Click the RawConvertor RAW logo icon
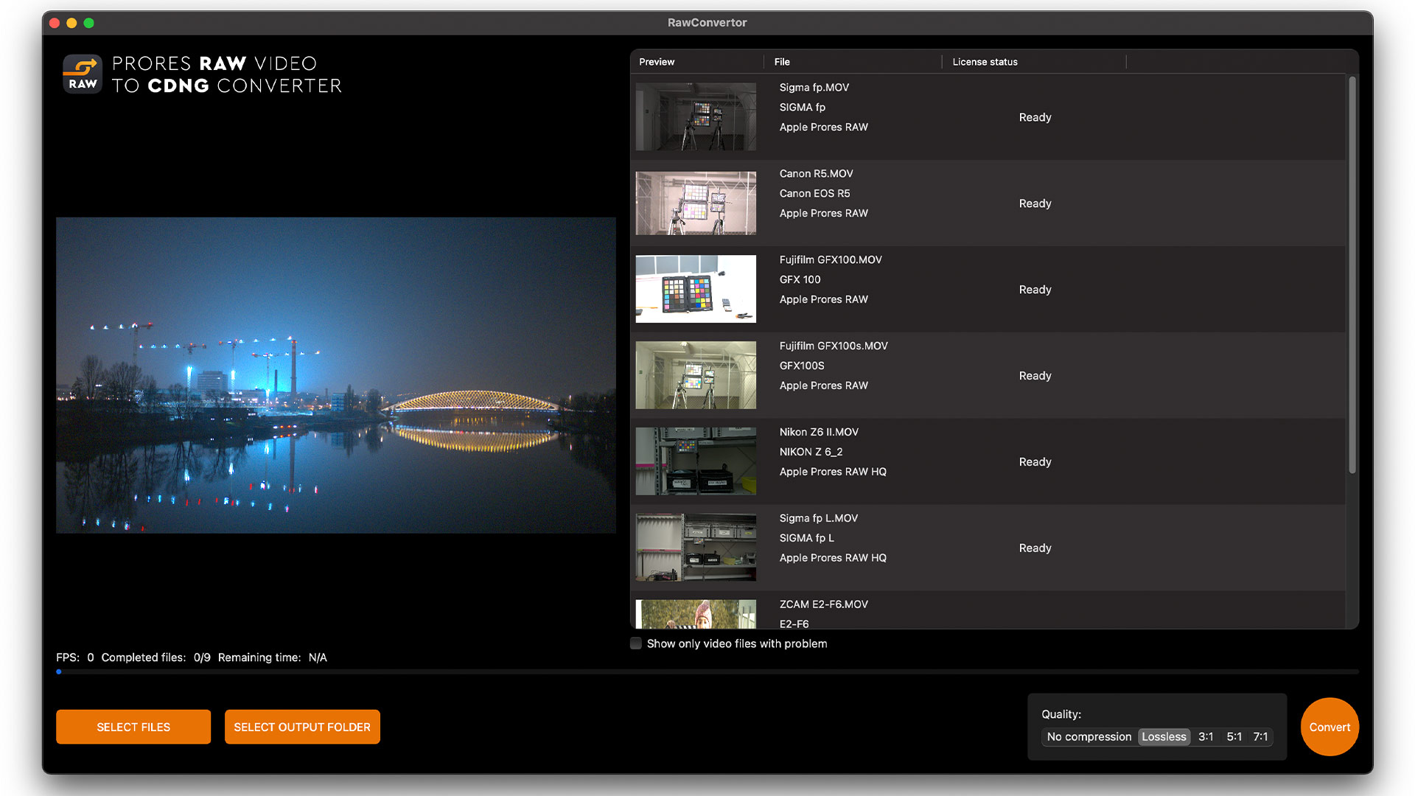Image resolution: width=1415 pixels, height=796 pixels. click(83, 74)
